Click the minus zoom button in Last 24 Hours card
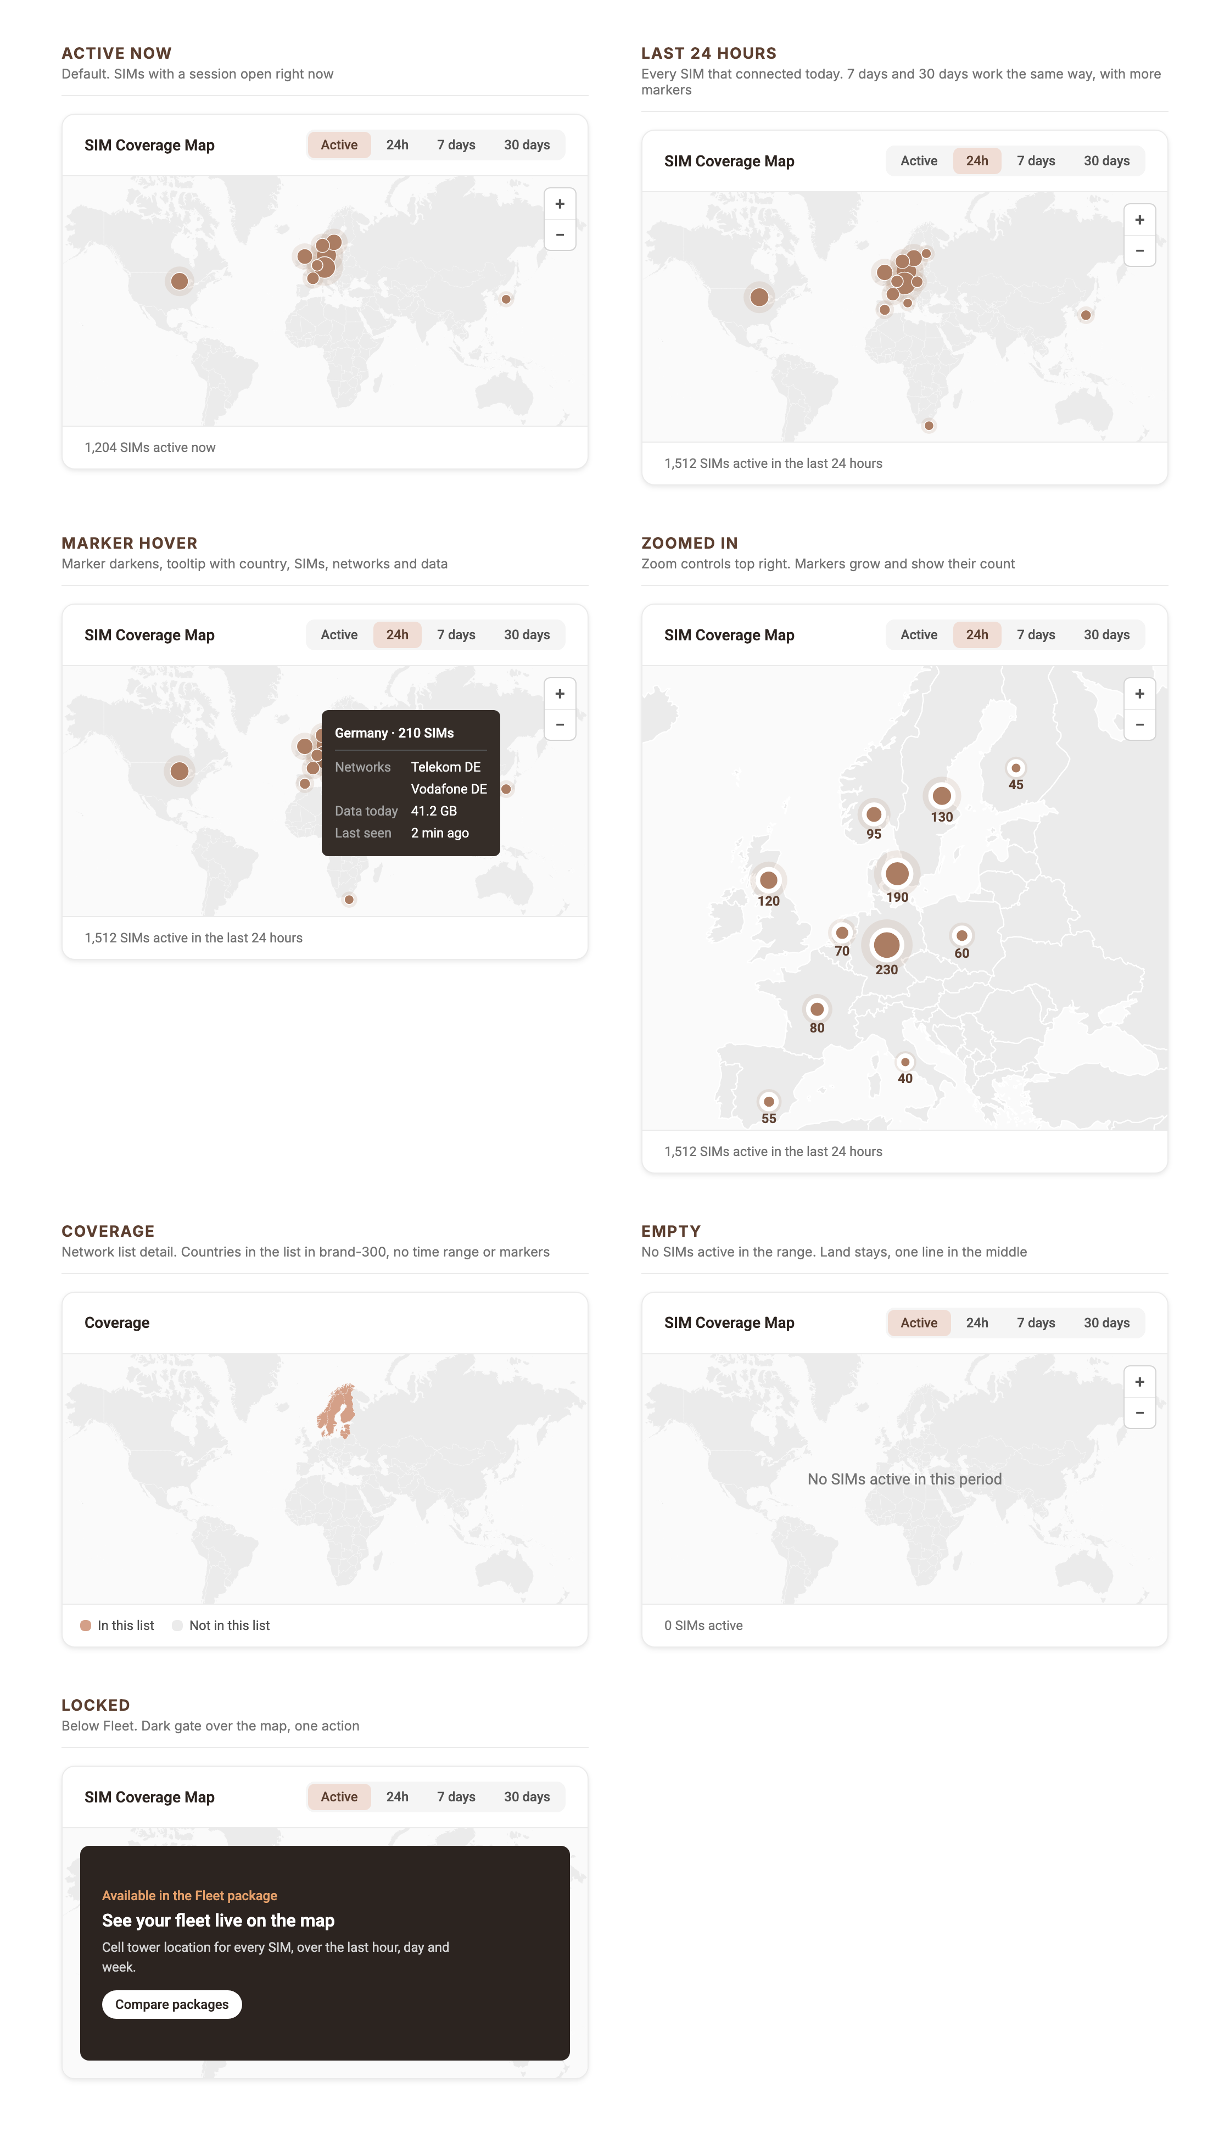The height and width of the screenshot is (2138, 1230). [x=1139, y=251]
